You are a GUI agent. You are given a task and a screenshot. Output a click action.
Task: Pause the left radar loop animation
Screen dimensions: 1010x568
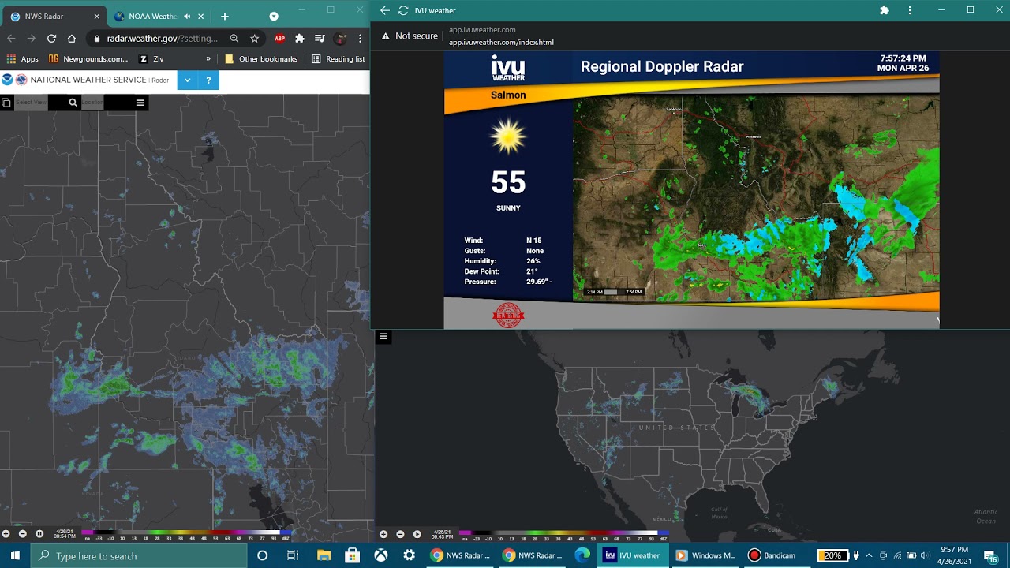[39, 534]
